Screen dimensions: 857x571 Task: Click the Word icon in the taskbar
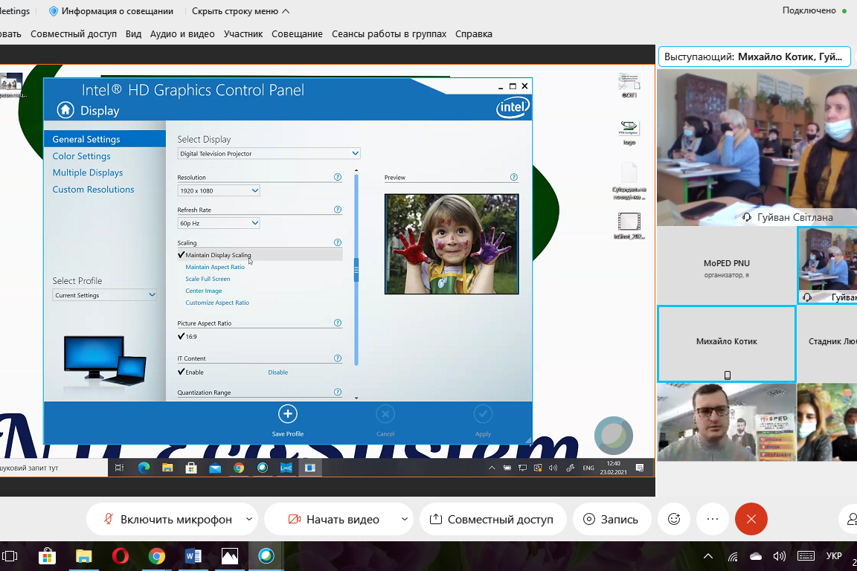(193, 556)
